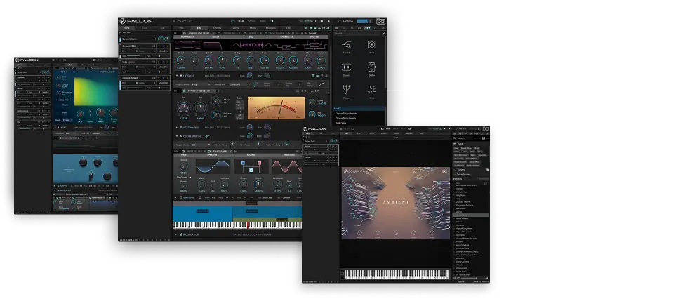Adjust the master volume meter in center window

click(364, 21)
